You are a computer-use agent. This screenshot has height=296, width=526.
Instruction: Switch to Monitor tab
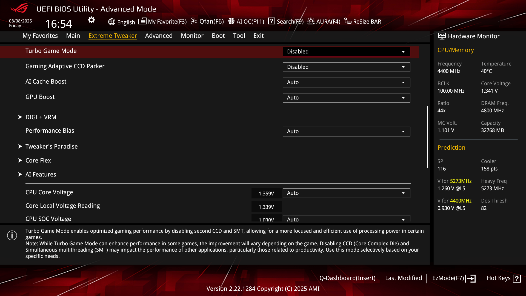[x=192, y=36]
